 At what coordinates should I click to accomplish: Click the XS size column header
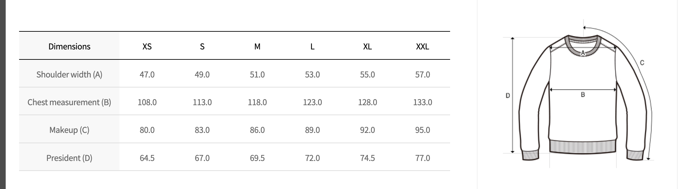147,46
